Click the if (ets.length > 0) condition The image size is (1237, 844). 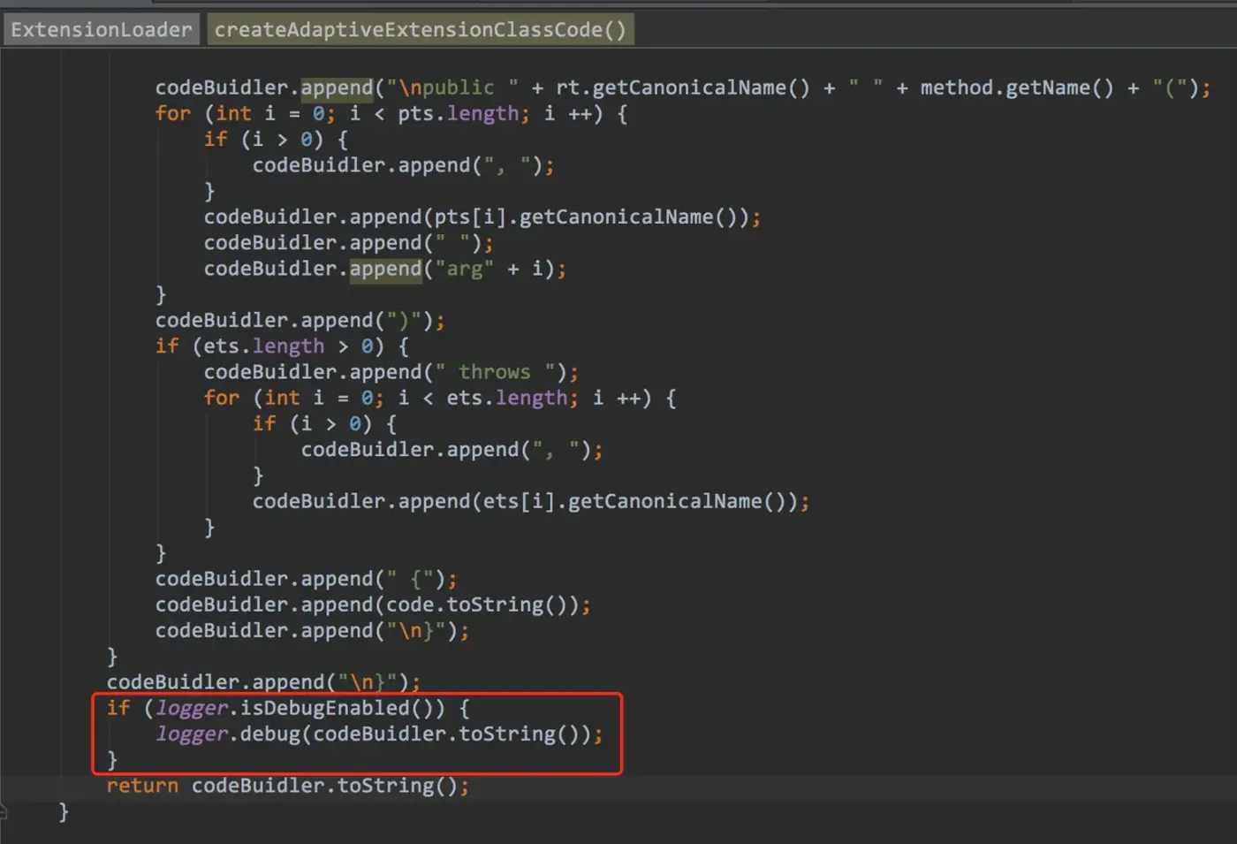coord(282,346)
